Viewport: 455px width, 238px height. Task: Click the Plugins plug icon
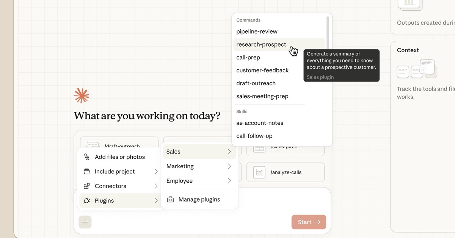(87, 201)
